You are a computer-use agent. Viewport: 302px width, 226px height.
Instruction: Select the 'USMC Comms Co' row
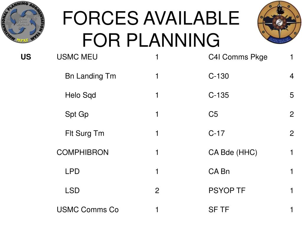pos(88,210)
